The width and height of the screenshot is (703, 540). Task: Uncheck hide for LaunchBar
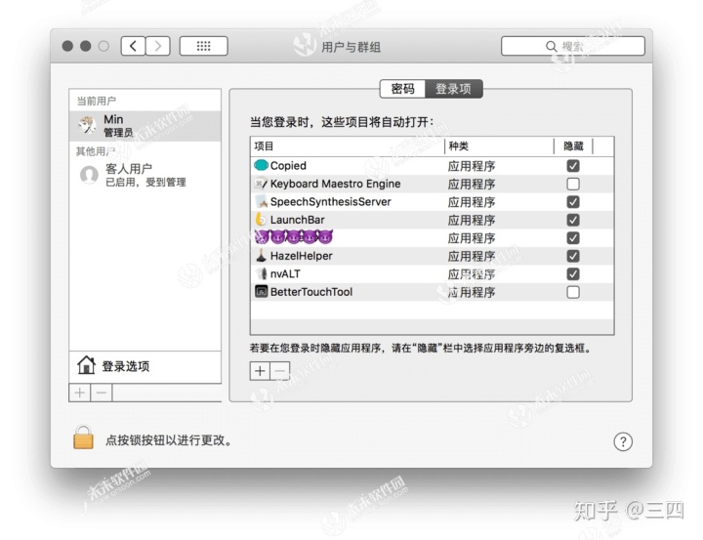[x=573, y=220]
